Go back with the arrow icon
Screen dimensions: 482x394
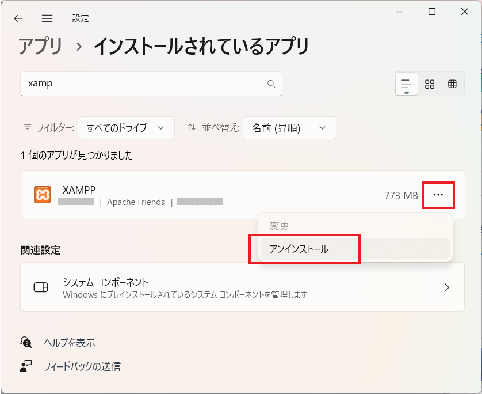[x=18, y=18]
